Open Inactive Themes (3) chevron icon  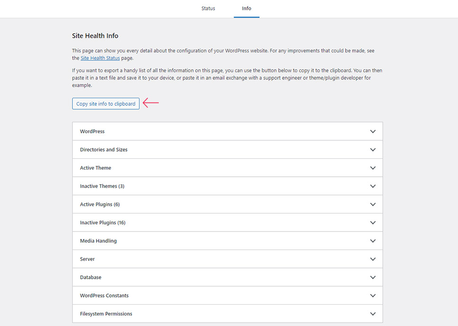click(x=373, y=186)
